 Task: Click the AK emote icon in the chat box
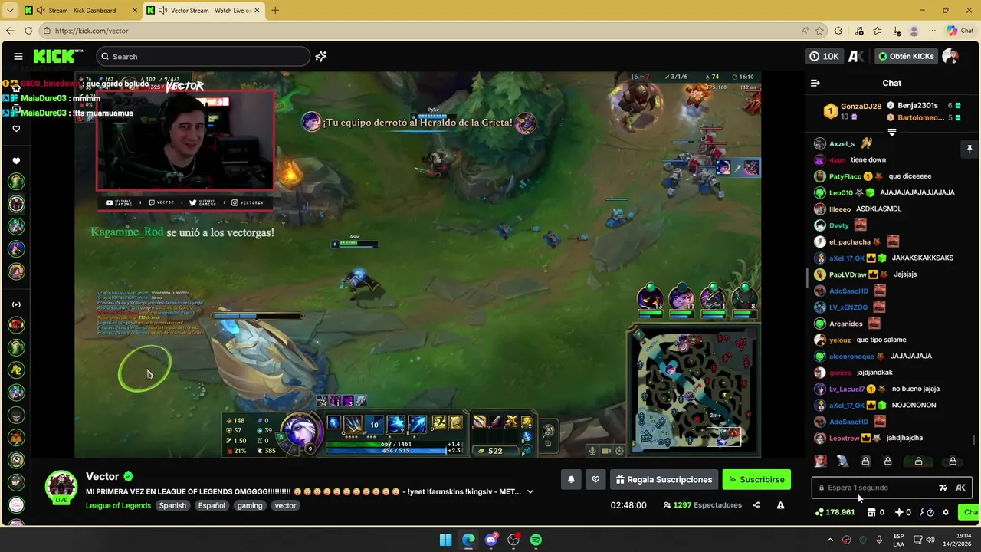click(960, 488)
